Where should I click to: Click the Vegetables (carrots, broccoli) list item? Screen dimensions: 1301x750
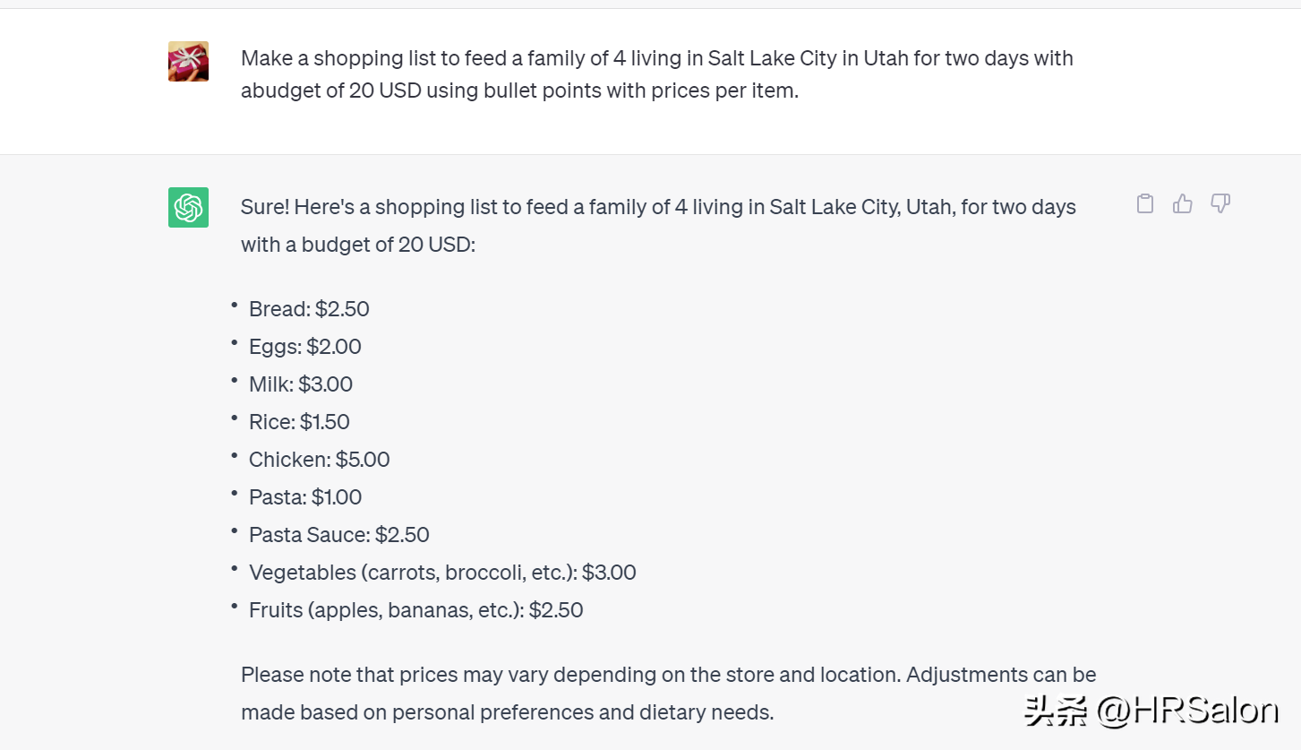[442, 573]
